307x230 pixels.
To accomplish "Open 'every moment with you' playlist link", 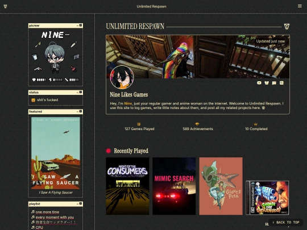I will pyautogui.click(x=55, y=218).
